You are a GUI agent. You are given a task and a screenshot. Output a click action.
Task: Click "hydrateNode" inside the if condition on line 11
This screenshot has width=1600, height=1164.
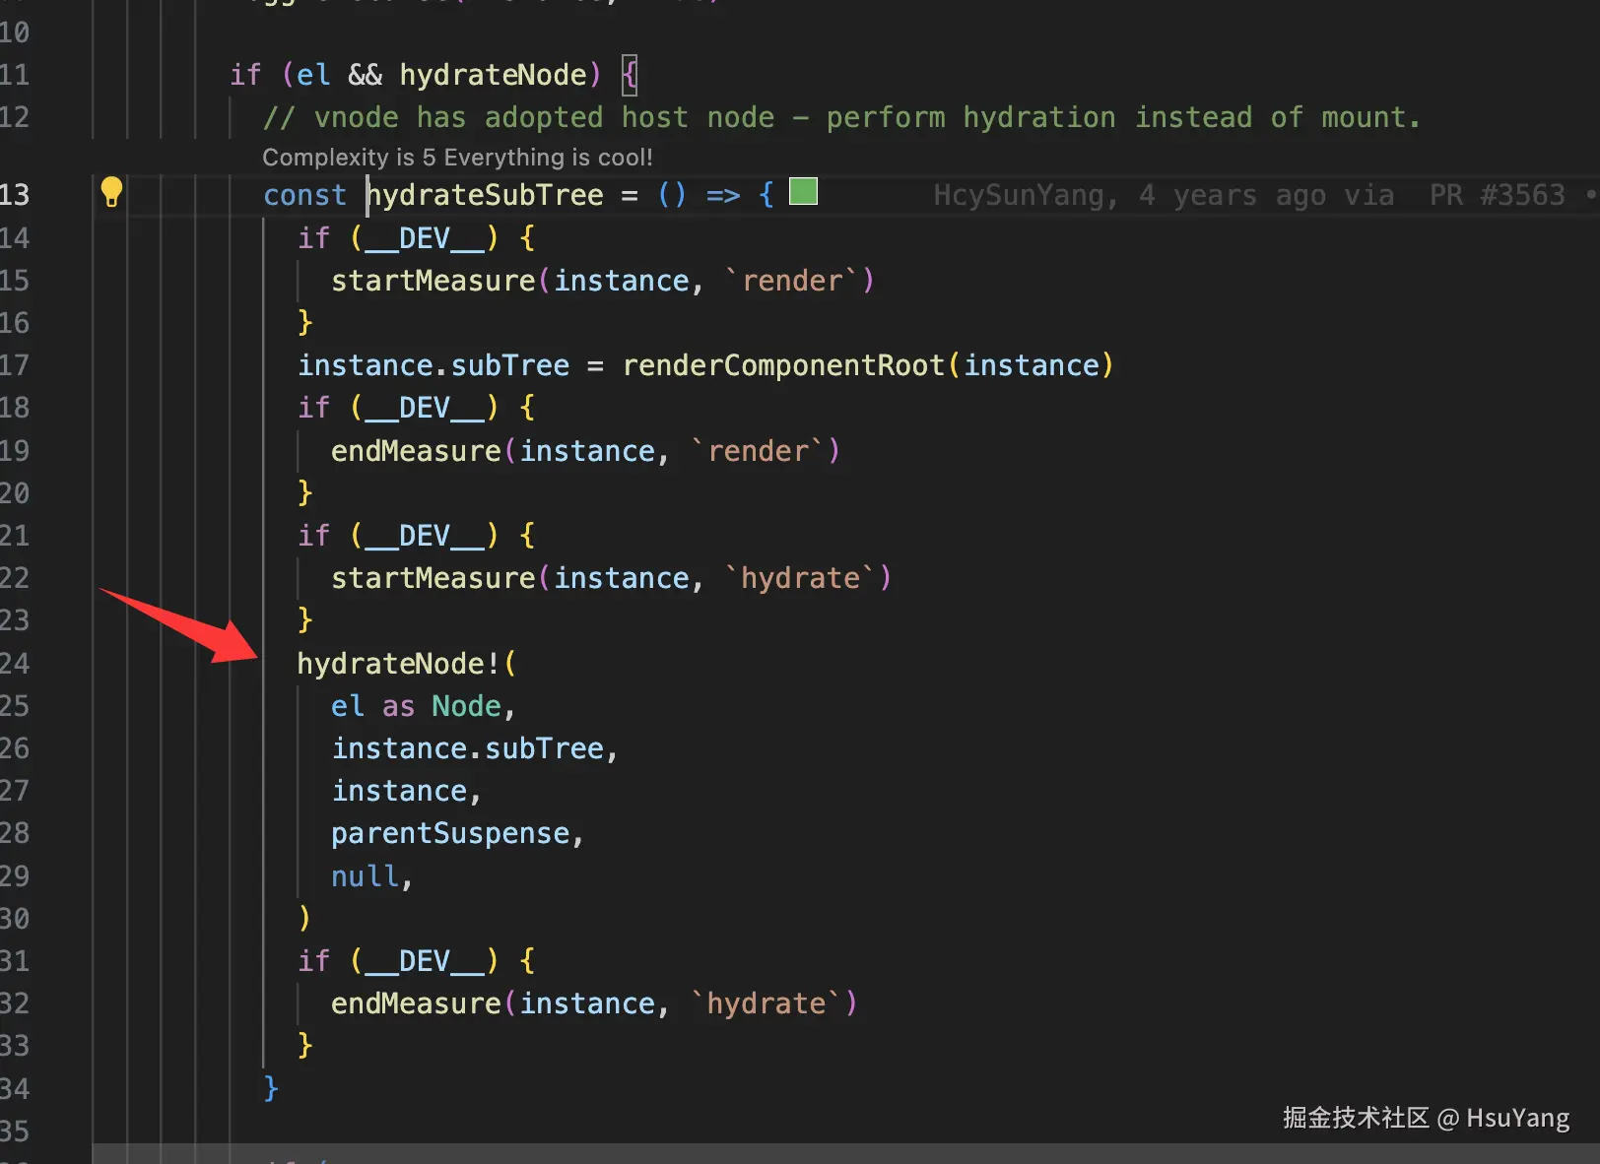(x=493, y=75)
